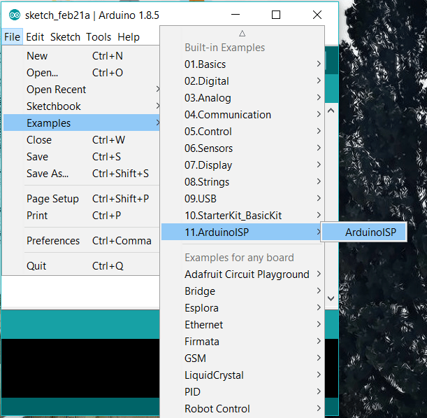Viewport: 427px width, 418px height.
Task: Open the Edit menu
Action: pos(35,37)
